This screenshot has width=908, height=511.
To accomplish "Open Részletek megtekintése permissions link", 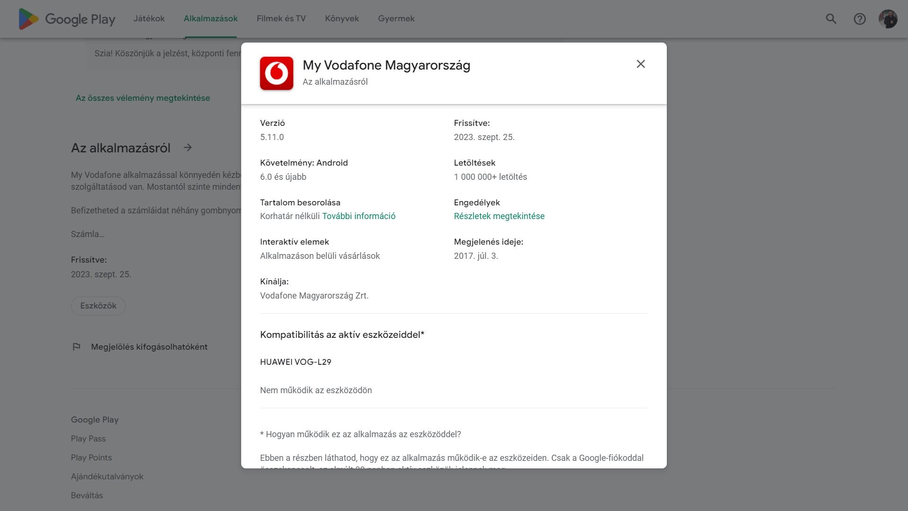I will point(499,216).
